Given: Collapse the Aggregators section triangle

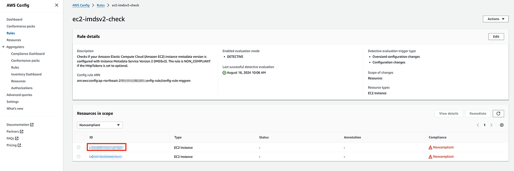Looking at the screenshot, I should (4, 47).
